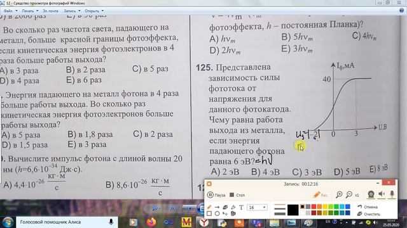Open the Печать menu
Screen dimensions: 407x228
[x=30, y=11]
